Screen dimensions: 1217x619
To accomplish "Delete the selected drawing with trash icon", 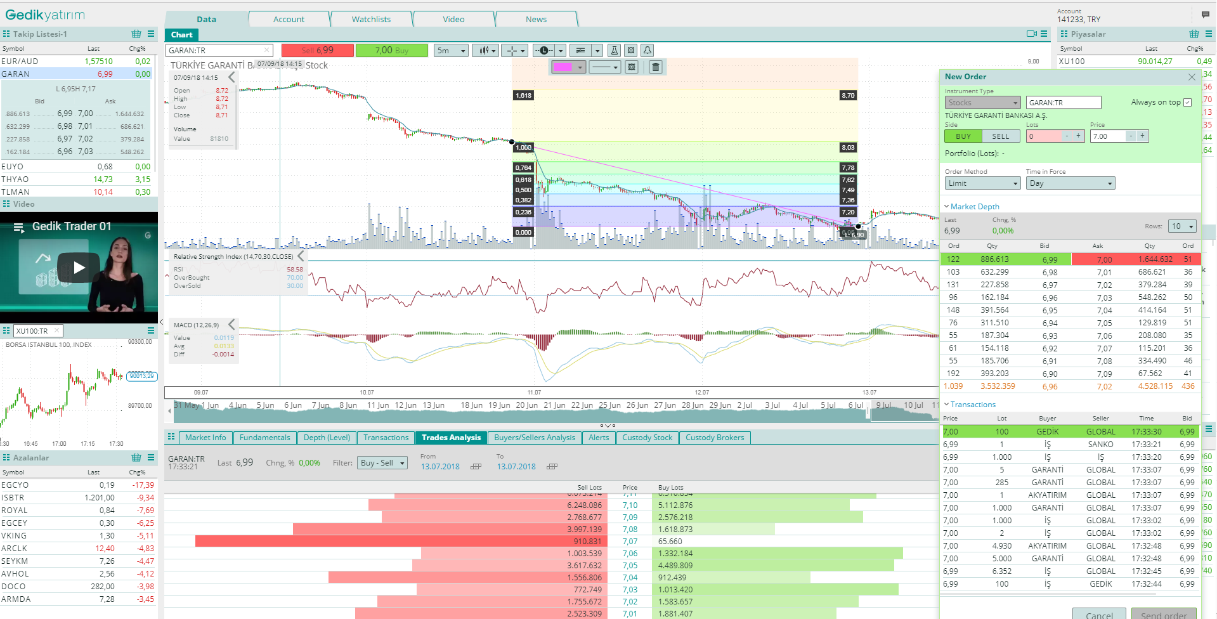I will 656,67.
